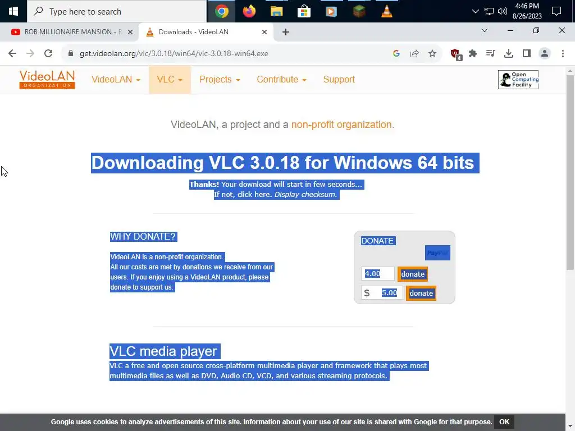This screenshot has height=431, width=575.
Task: Open media controls icon in toolbar
Action: [x=490, y=53]
